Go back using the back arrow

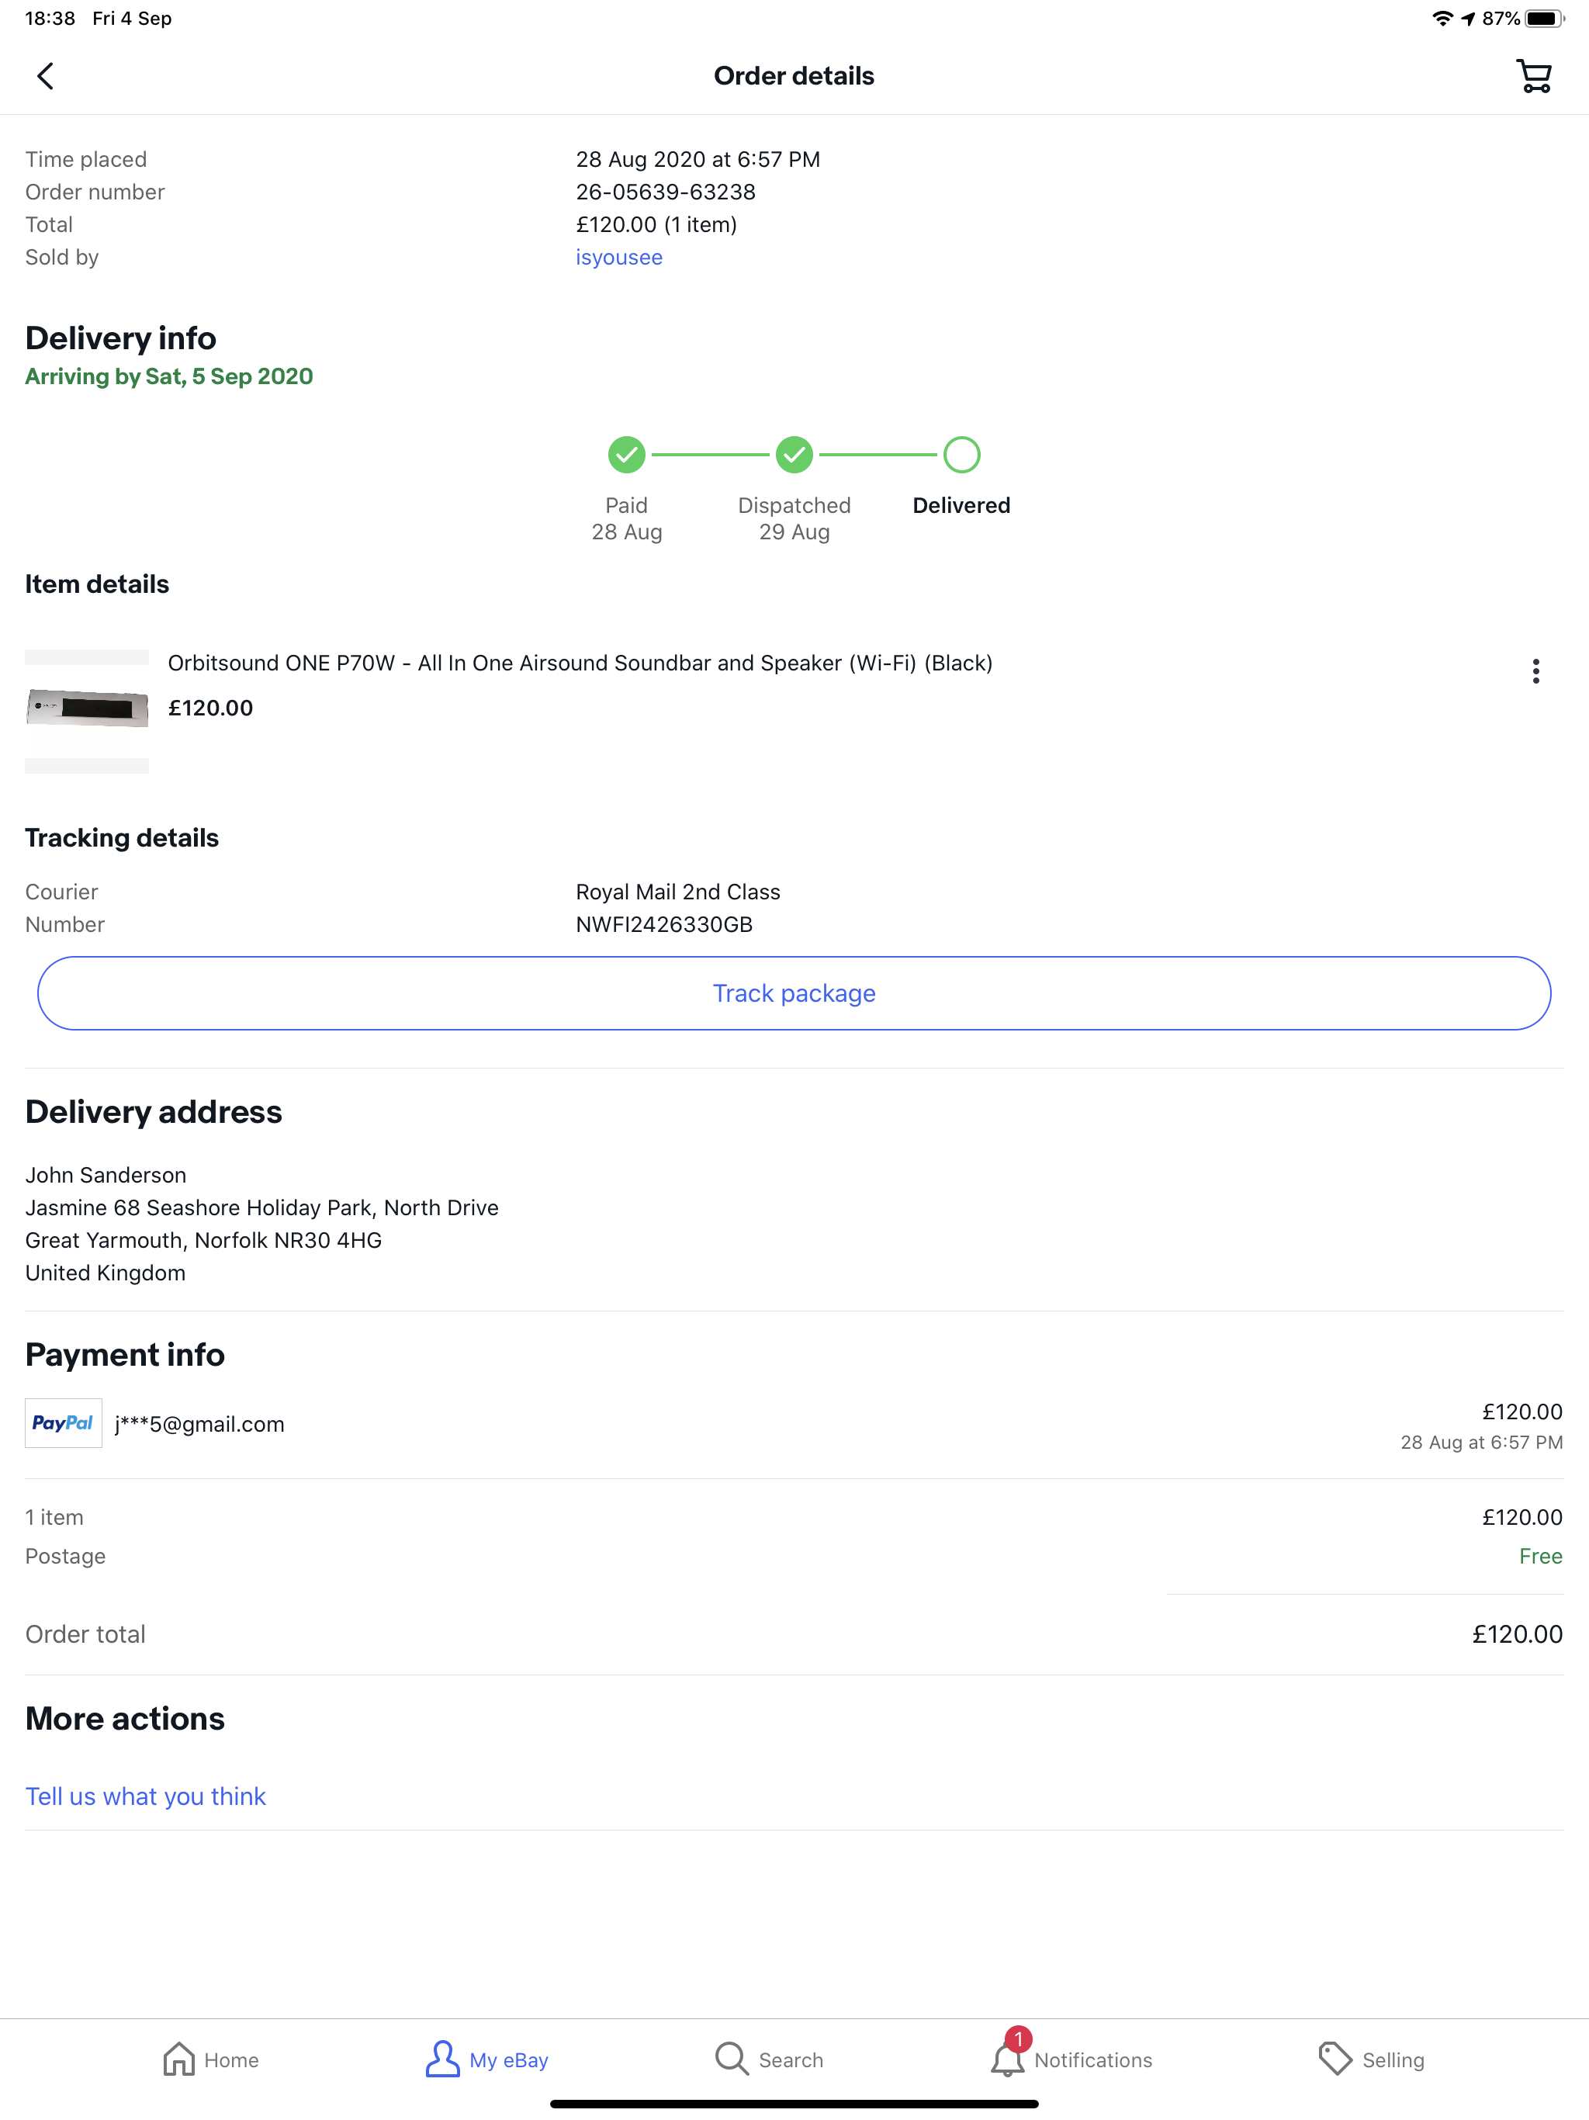(x=45, y=76)
